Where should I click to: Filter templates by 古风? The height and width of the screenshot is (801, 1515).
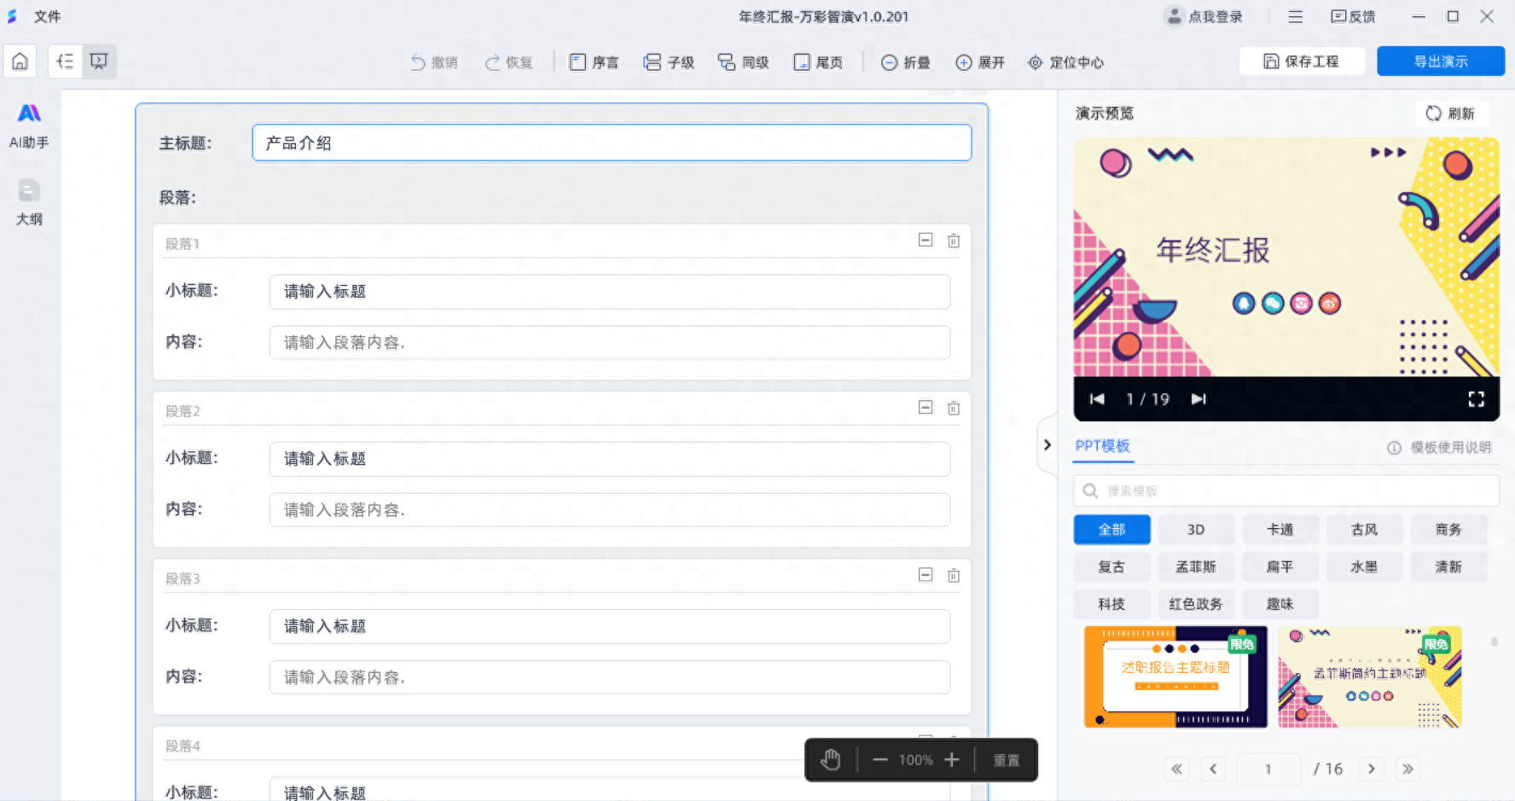(1364, 530)
